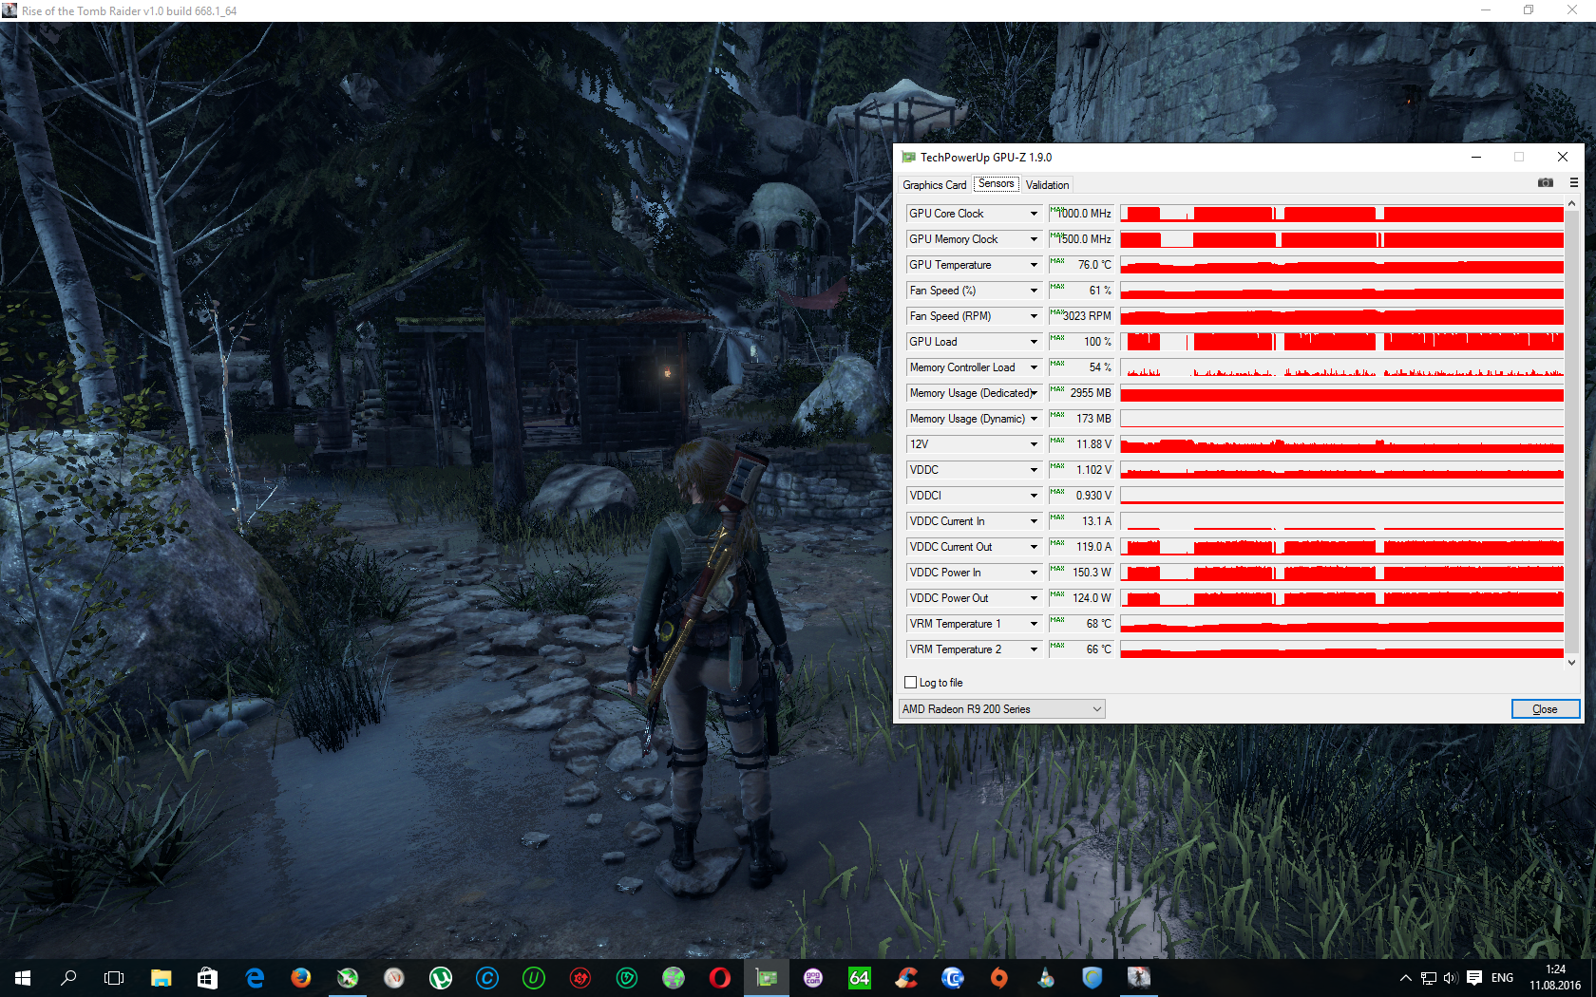
Task: Expand the GPU Temperature sensor dropdown
Action: 1034,265
